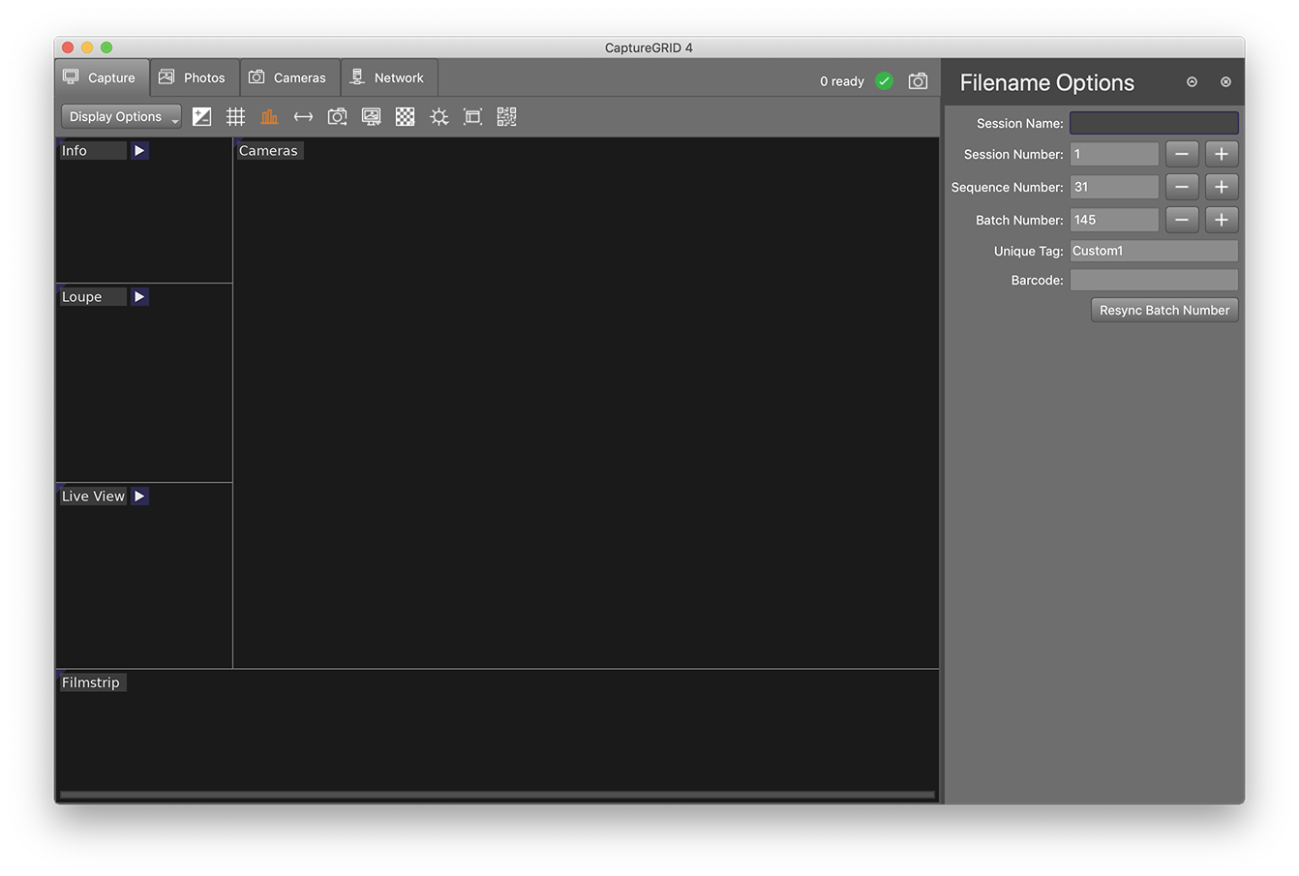
Task: Toggle playback of the Info panel
Action: 138,150
